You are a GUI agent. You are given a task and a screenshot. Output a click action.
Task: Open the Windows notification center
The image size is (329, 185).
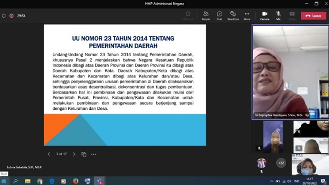(x=323, y=181)
